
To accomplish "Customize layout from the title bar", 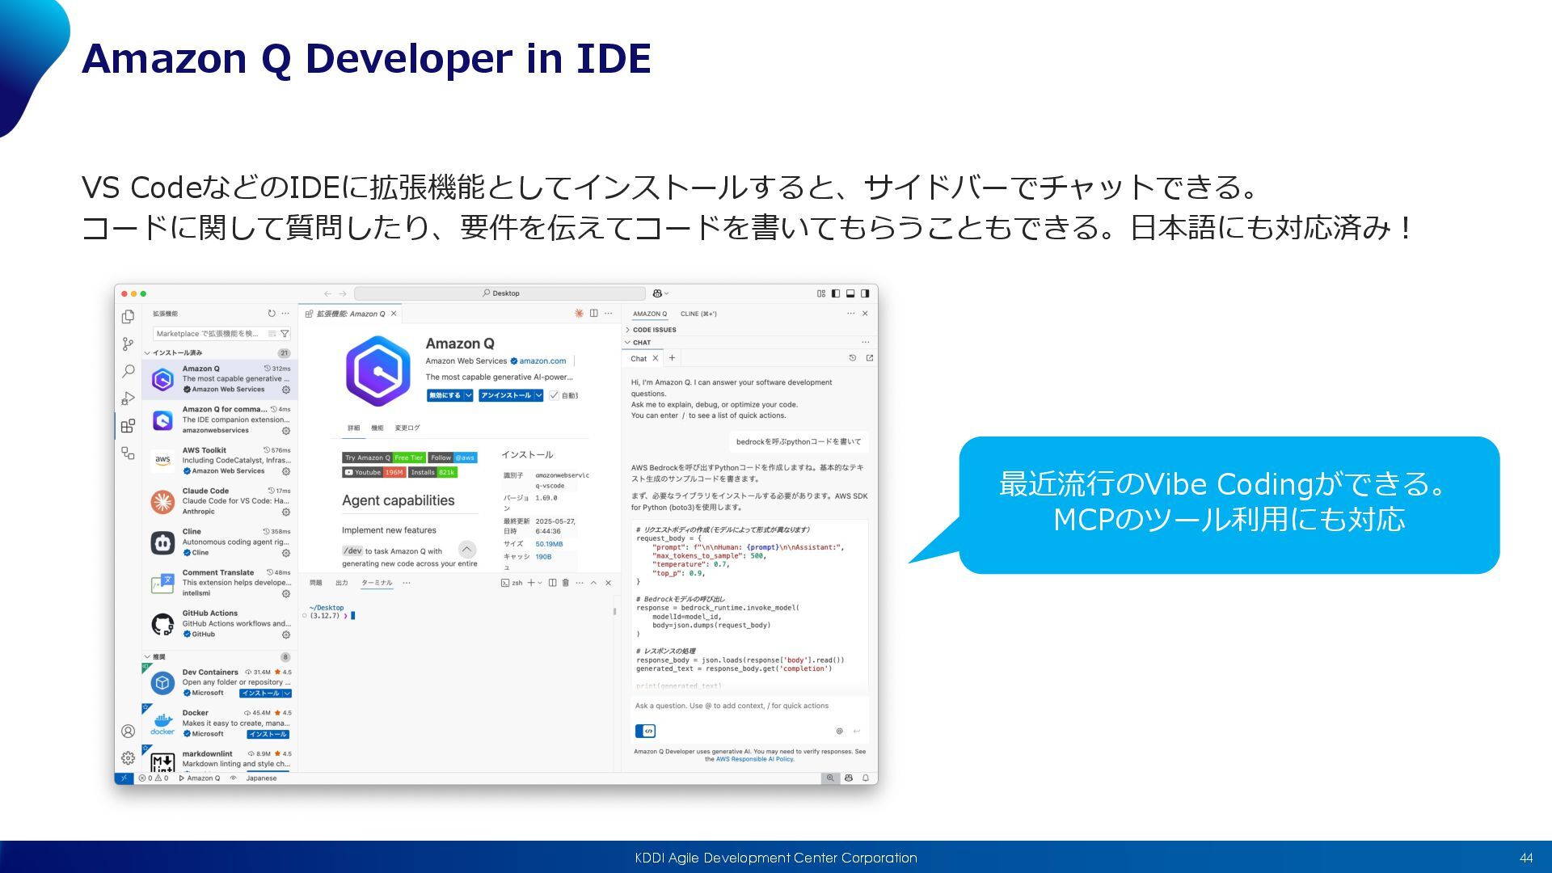I will click(821, 293).
